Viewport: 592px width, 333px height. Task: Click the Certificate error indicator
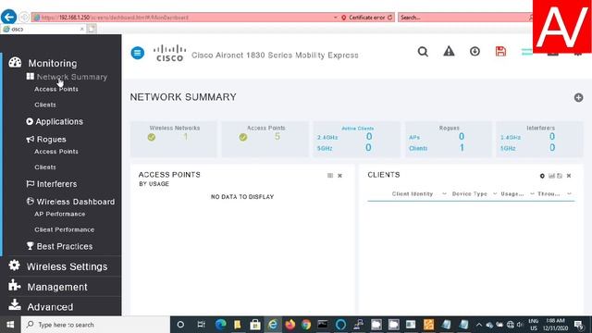click(x=364, y=18)
